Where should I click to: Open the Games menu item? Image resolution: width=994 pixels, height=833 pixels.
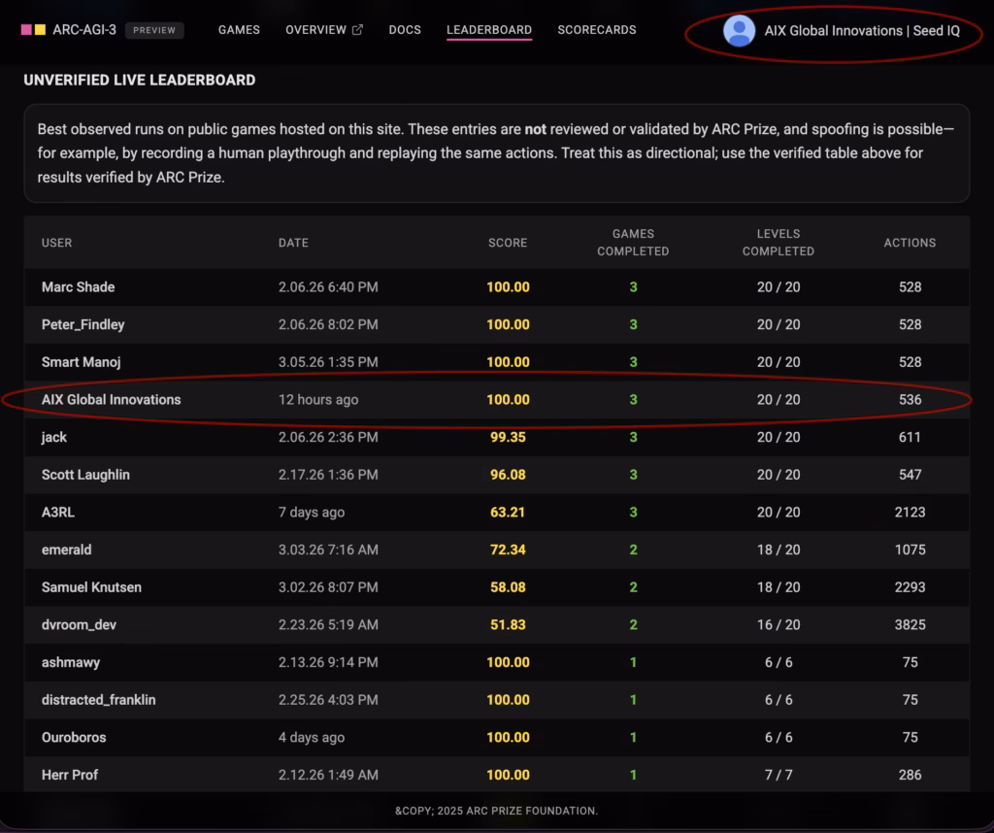239,30
